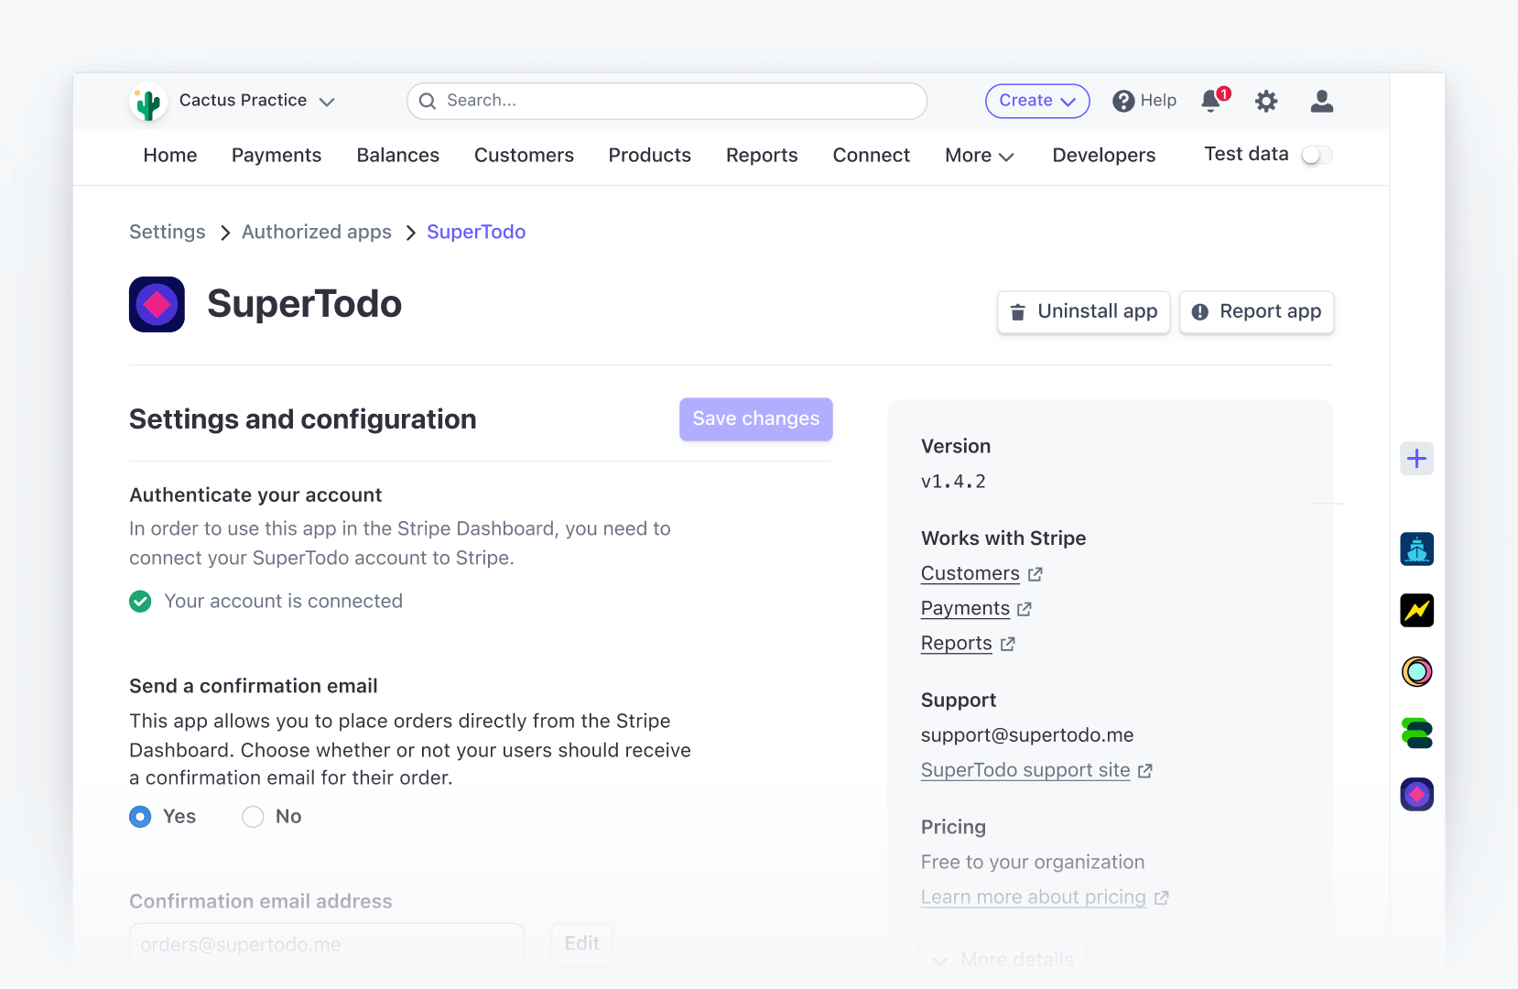Toggle the Test data switch

pyautogui.click(x=1317, y=155)
